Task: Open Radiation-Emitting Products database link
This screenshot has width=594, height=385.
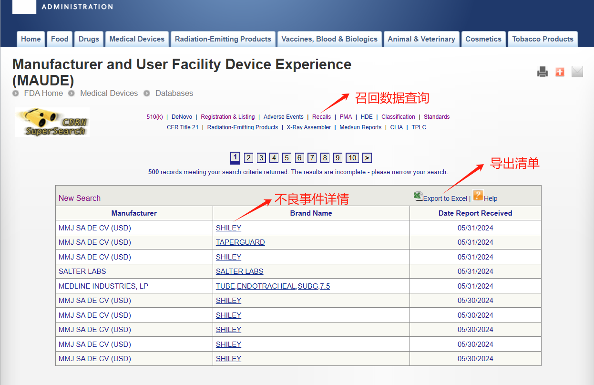Action: pyautogui.click(x=243, y=127)
